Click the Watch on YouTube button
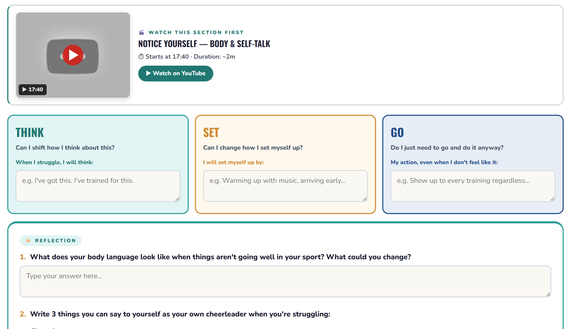 pyautogui.click(x=176, y=73)
